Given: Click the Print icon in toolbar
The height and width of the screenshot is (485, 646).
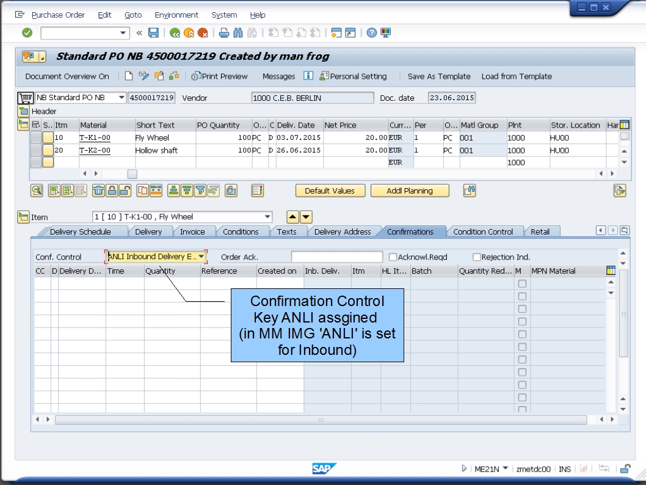Looking at the screenshot, I should (223, 33).
